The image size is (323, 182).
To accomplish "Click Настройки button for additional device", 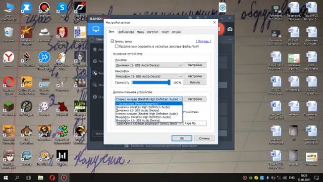I will coord(195,99).
